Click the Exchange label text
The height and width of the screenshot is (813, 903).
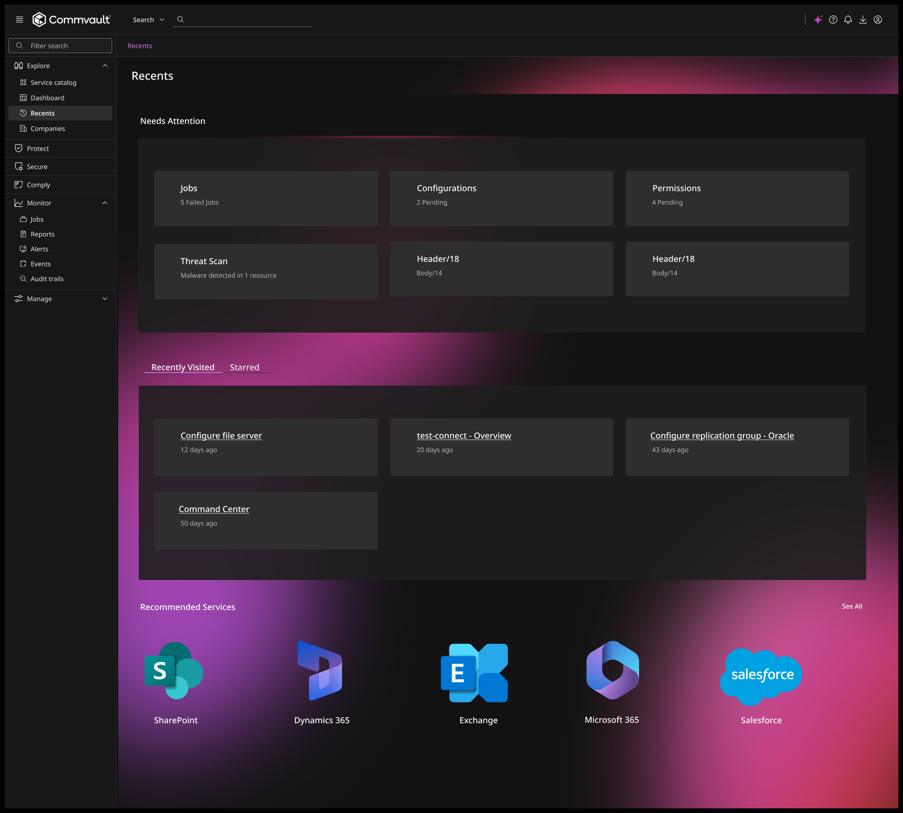click(x=478, y=720)
